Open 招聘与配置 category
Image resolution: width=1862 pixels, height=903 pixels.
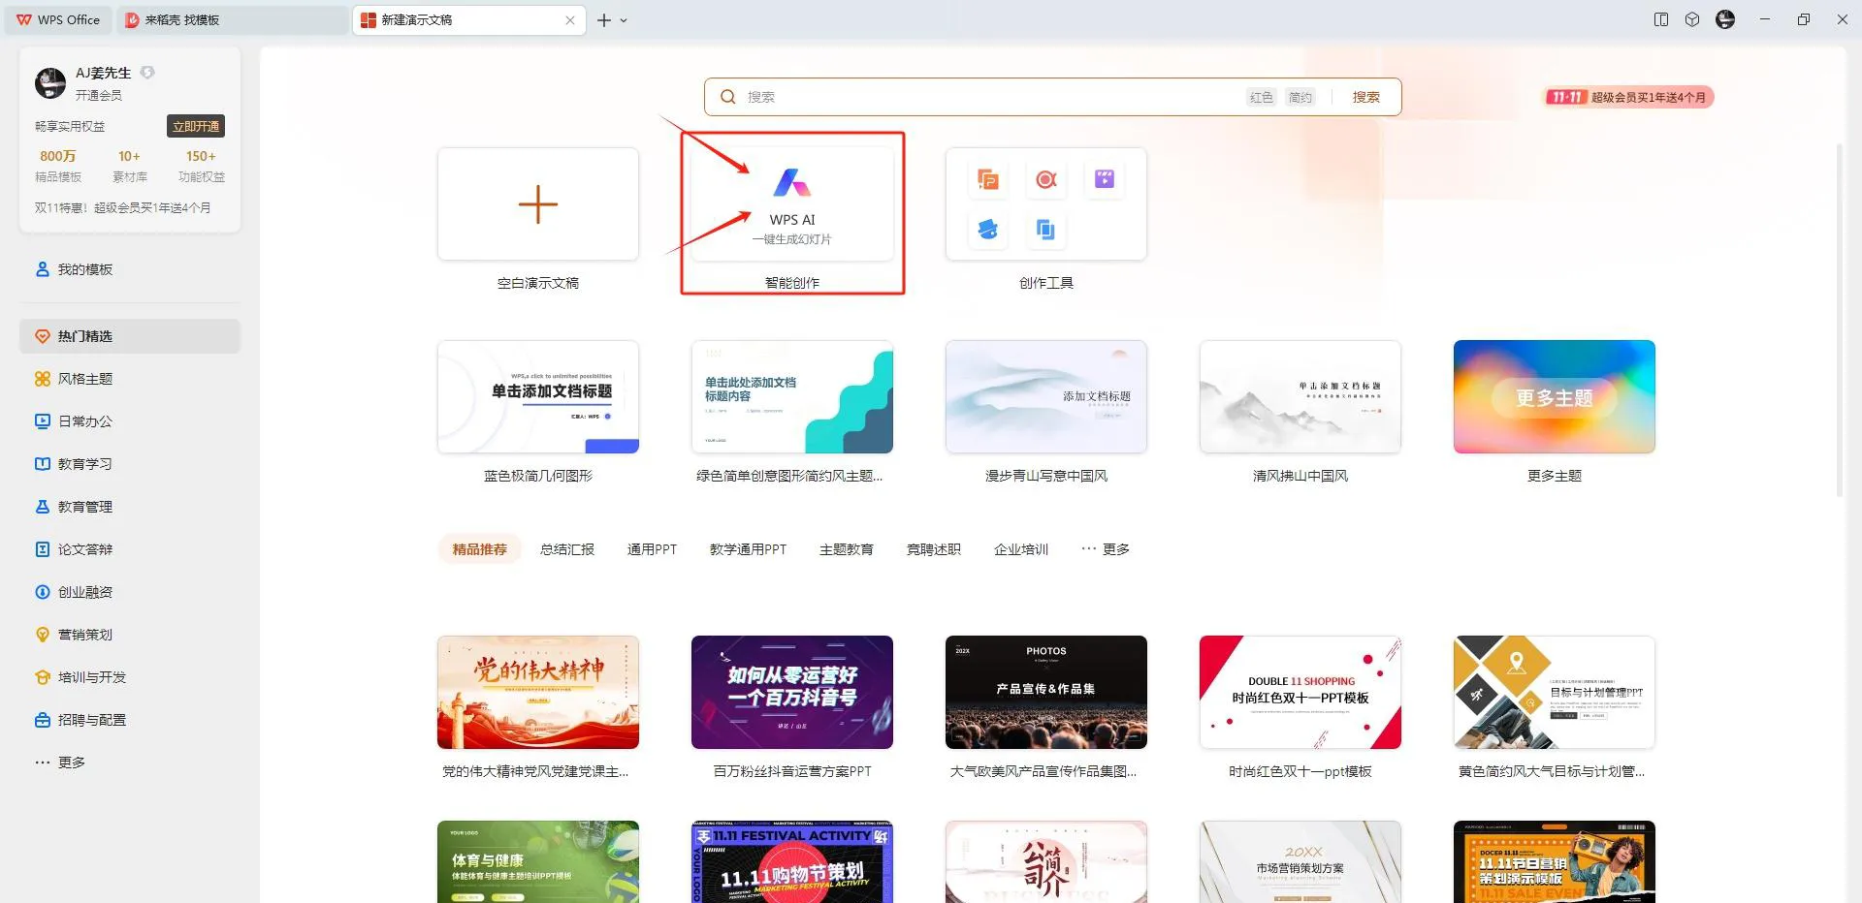(x=130, y=720)
